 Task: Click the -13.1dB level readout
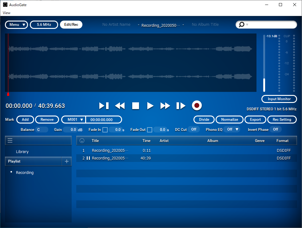[x=272, y=36]
